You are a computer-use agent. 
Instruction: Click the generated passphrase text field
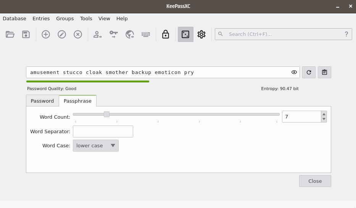163,72
